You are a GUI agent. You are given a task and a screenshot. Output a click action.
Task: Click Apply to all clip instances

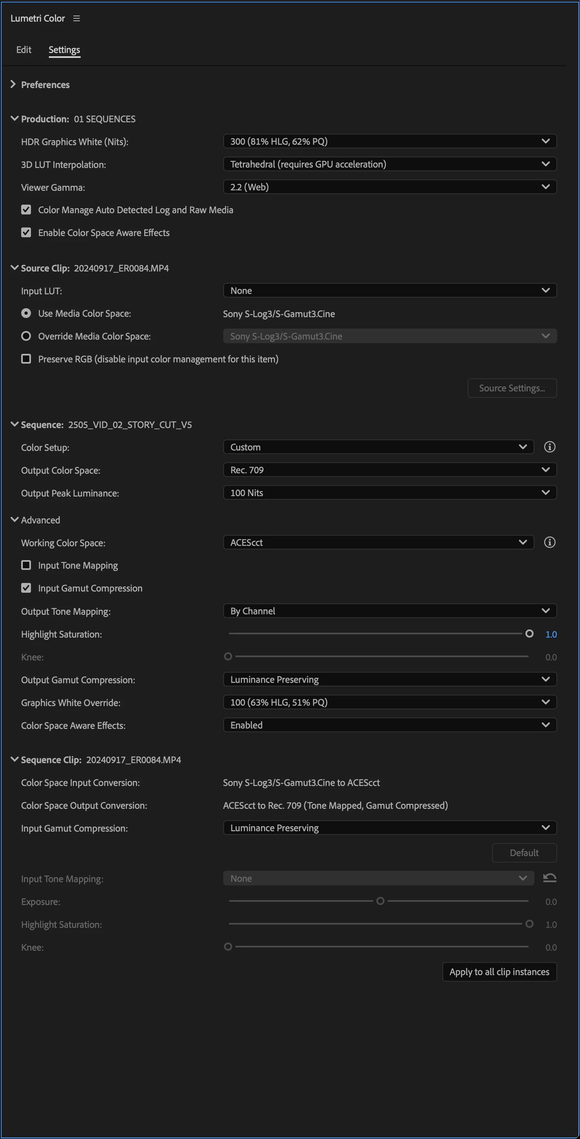pos(499,972)
